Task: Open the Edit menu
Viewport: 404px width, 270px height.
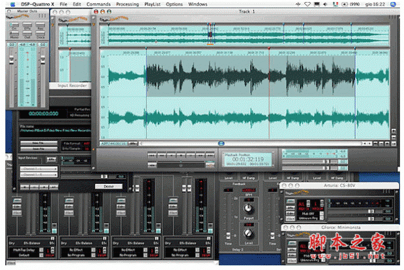Action: [77, 4]
